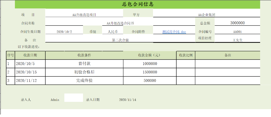Screen dimensions: 271x117
Task: Click the total amount value 3000000
Action: point(237,23)
